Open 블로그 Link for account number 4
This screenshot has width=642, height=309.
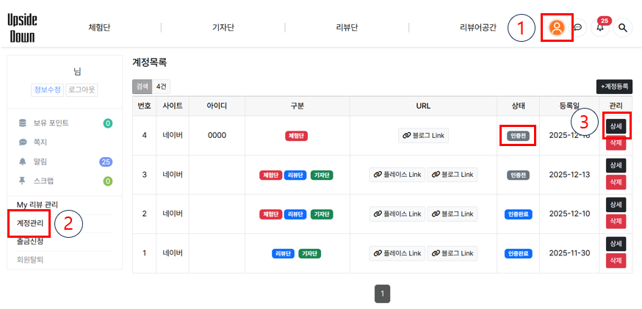pyautogui.click(x=423, y=135)
